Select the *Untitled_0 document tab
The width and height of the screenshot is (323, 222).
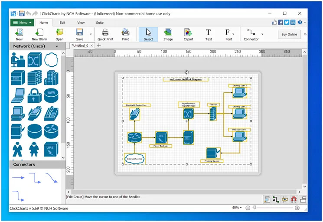click(x=80, y=46)
